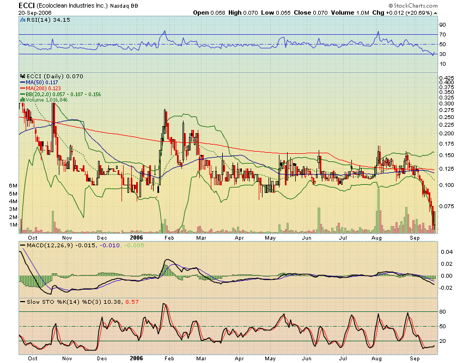
Task: Click the company name Ecoloclean Industries Inc.
Action: tap(72, 6)
